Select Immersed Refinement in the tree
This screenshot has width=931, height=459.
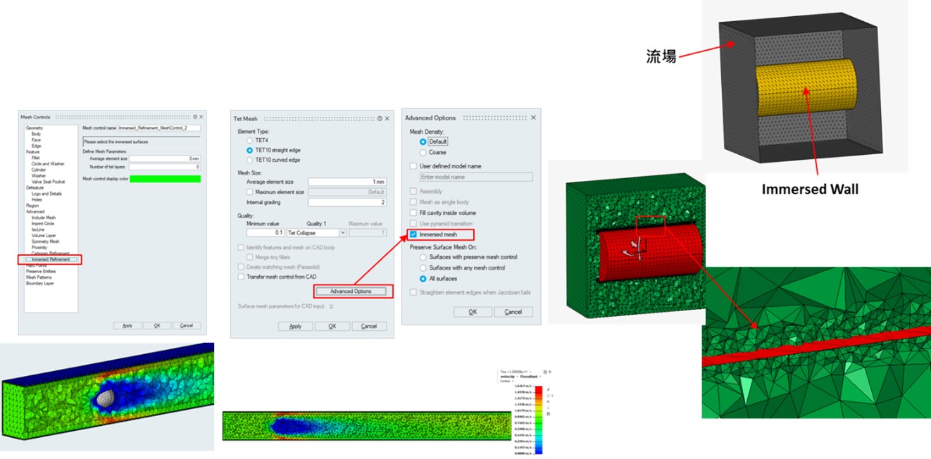click(50, 260)
